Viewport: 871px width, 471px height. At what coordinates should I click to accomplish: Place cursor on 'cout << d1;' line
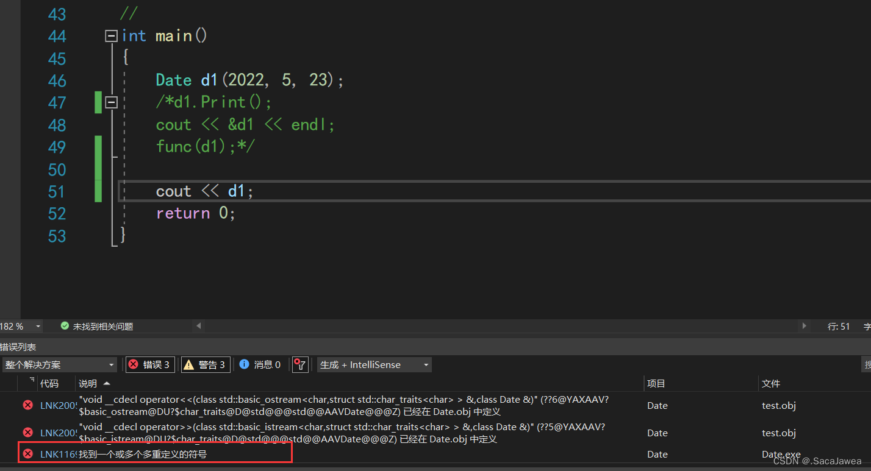pos(204,191)
